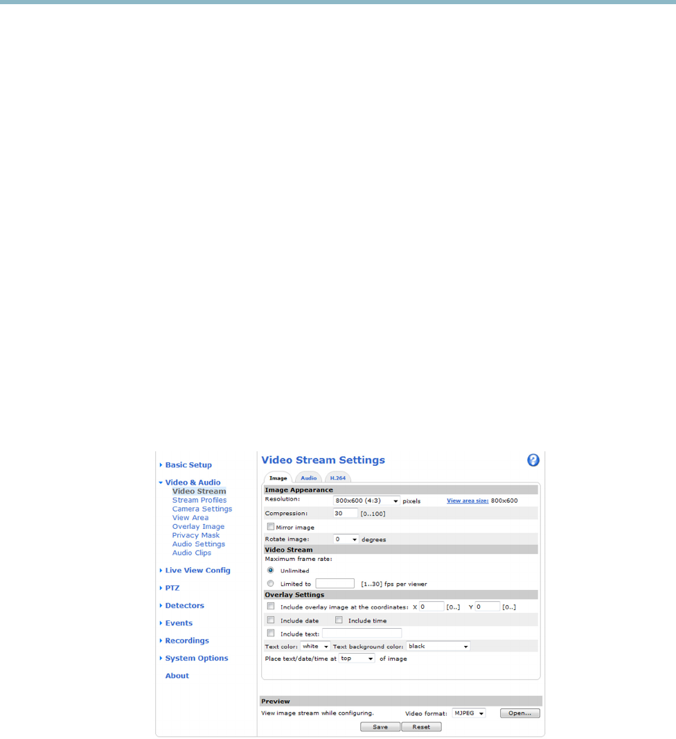The image size is (676, 739).
Task: Open the Text color dropdown
Action: click(315, 647)
